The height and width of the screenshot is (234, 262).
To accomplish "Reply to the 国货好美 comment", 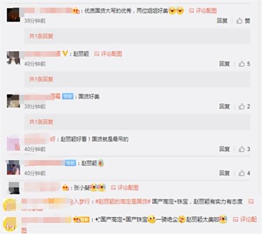I will point(225,106).
